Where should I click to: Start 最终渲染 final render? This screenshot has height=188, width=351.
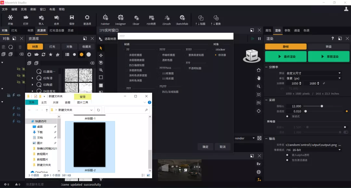286,57
